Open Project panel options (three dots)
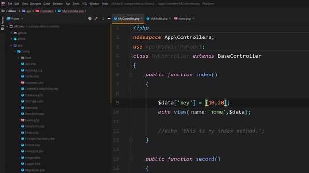 103,19
